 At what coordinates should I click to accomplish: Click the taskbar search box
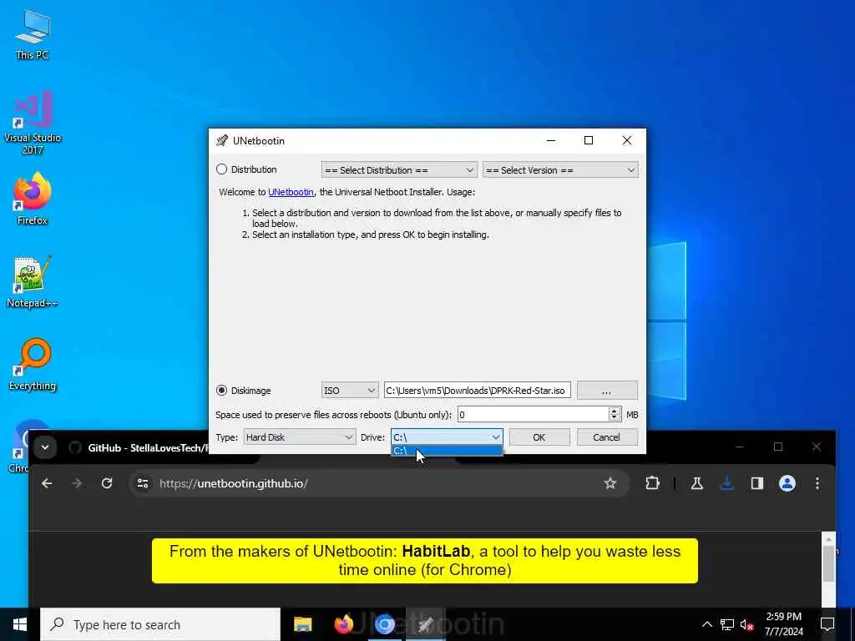[160, 624]
